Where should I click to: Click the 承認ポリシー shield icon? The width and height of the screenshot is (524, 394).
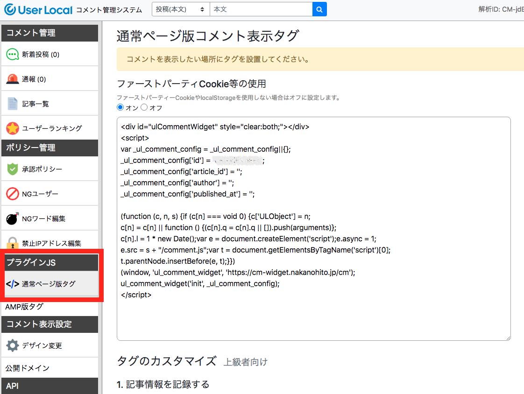[12, 169]
